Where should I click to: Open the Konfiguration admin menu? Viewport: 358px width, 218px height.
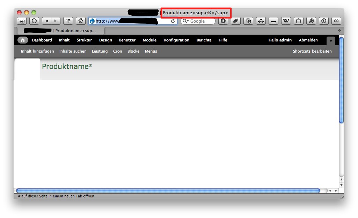pyautogui.click(x=176, y=40)
